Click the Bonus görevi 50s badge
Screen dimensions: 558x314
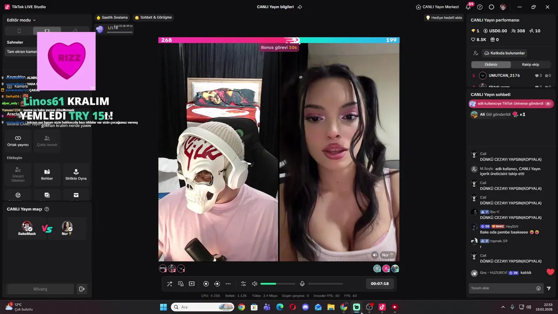[x=279, y=47]
